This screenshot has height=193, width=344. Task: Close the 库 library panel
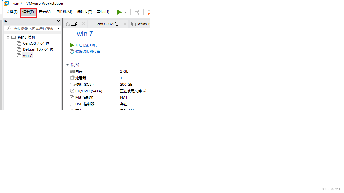tap(58, 21)
